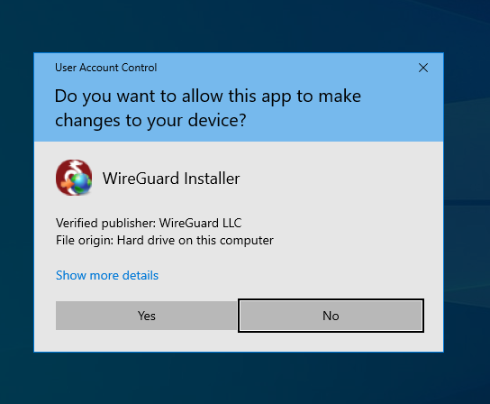Deny the request with the No button
Image resolution: width=490 pixels, height=404 pixels.
(x=331, y=316)
